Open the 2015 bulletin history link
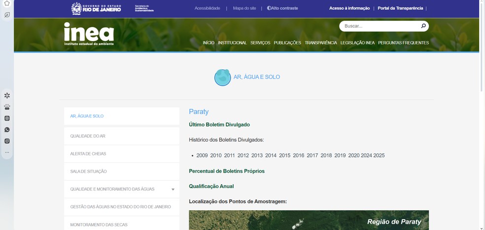485x230 pixels. click(x=284, y=155)
